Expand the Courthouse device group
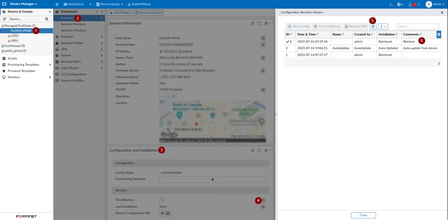Image resolution: width=448 pixels, height=220 pixels. coord(2,46)
